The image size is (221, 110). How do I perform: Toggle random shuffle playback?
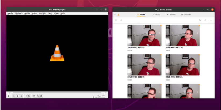coord(41,96)
